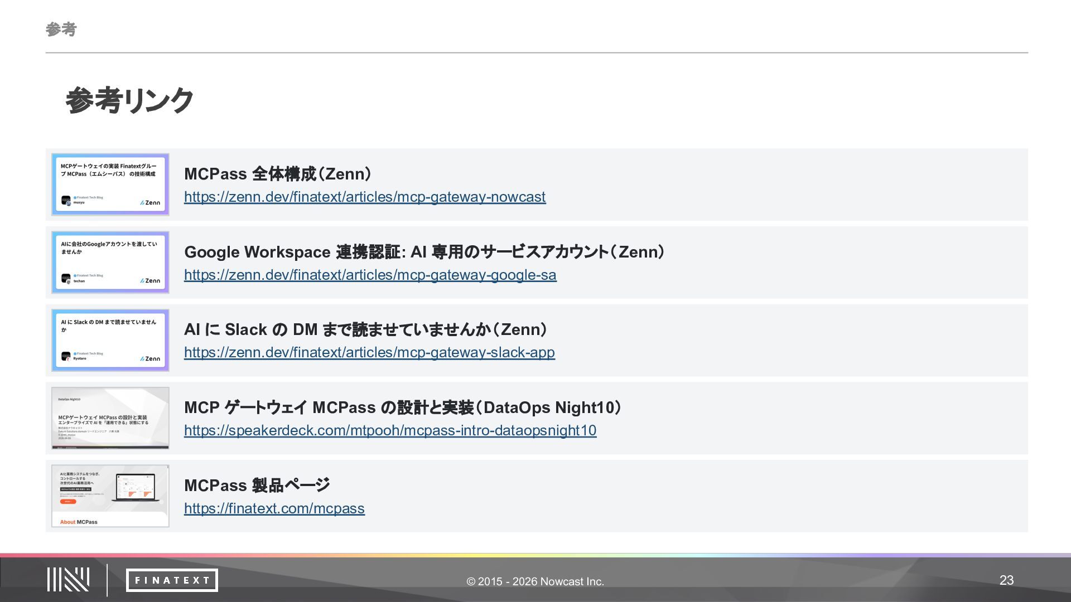Click the Nowcast logo in the footer
This screenshot has width=1071, height=602.
coord(68,580)
